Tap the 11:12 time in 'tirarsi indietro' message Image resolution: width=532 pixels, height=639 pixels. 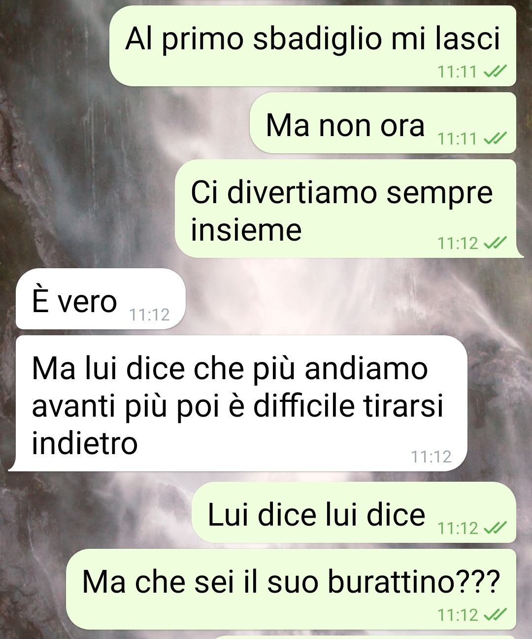coord(432,457)
